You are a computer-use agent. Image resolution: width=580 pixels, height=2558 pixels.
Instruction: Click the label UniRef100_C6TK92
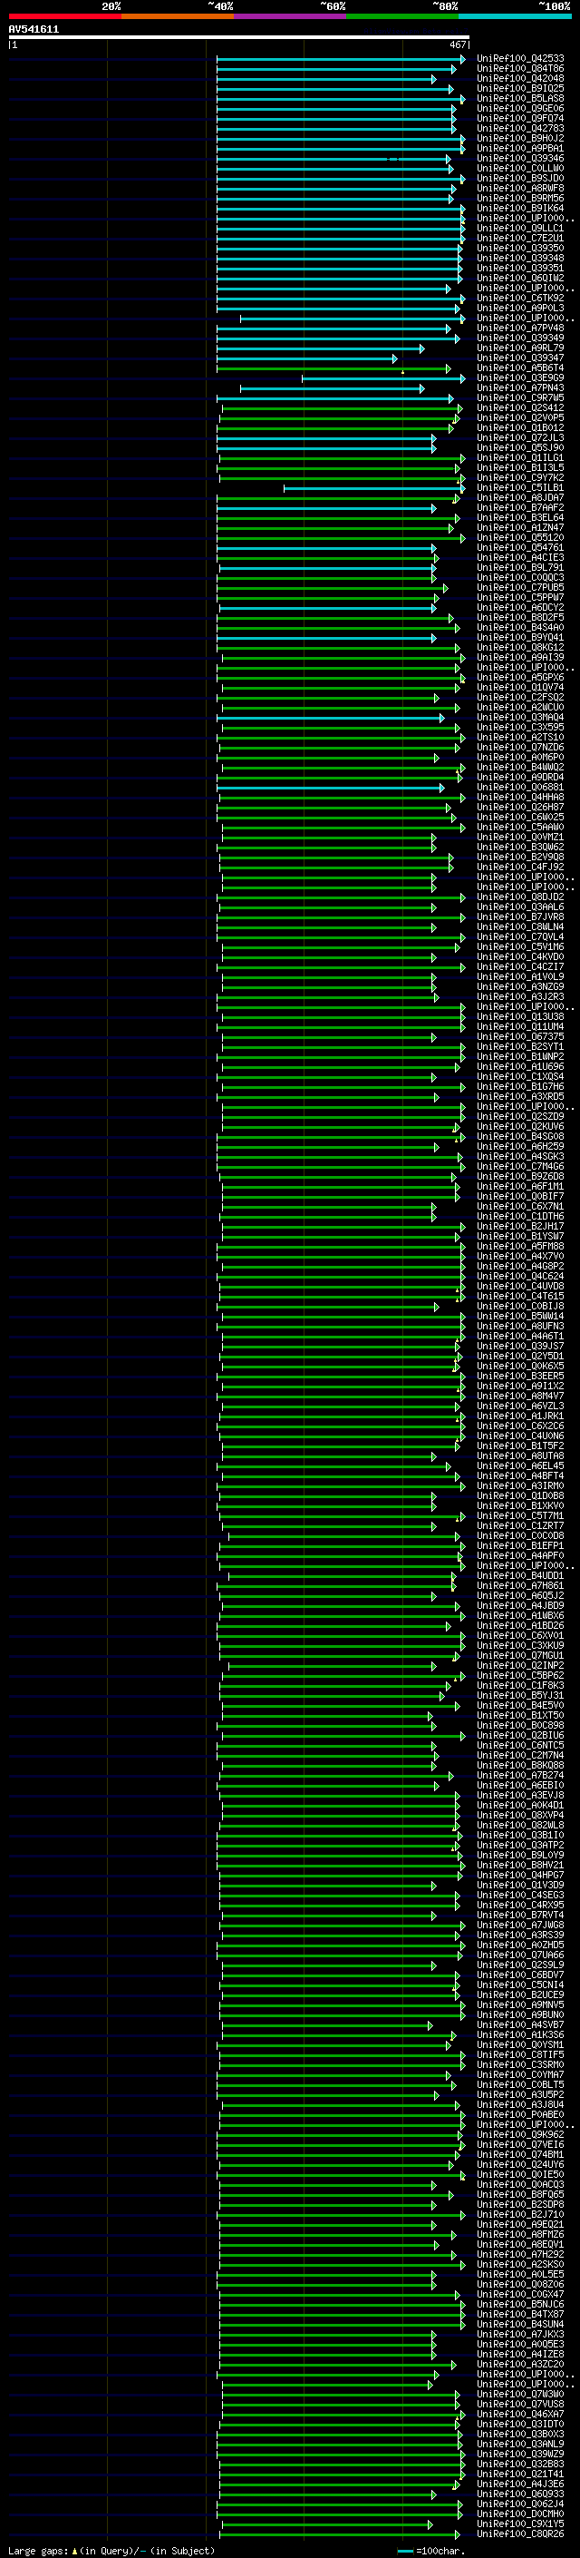[x=519, y=298]
